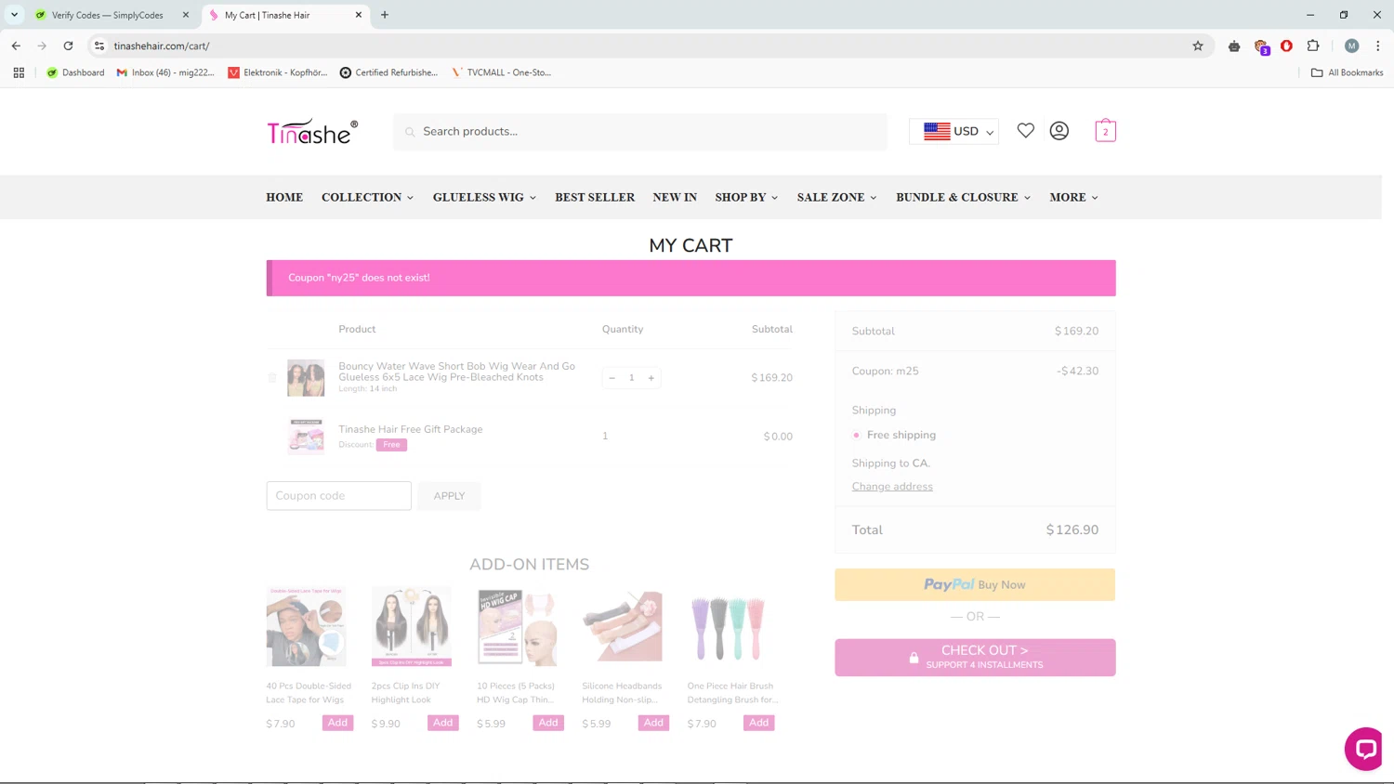Expand the MORE menu
The width and height of the screenshot is (1394, 784).
[1073, 197]
